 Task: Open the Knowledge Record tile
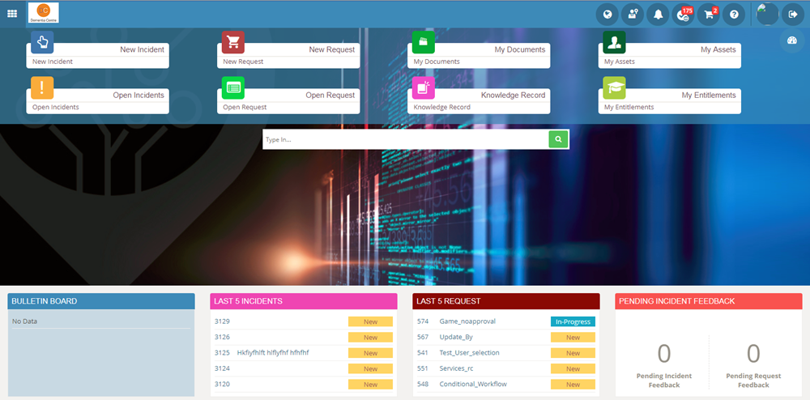480,100
